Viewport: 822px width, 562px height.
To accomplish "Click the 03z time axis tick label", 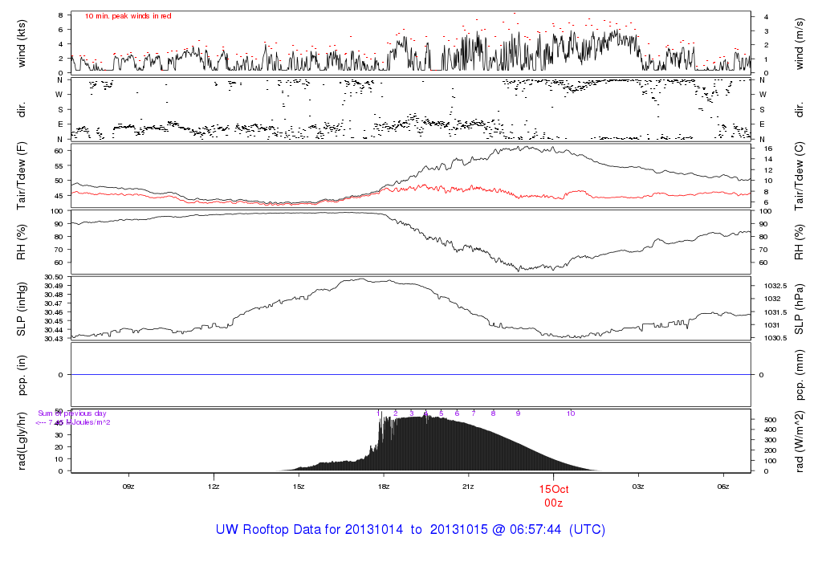I will 638,487.
